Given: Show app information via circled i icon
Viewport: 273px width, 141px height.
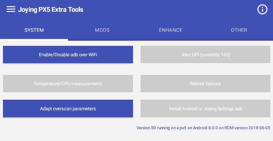Looking at the screenshot, I should pyautogui.click(x=262, y=9).
